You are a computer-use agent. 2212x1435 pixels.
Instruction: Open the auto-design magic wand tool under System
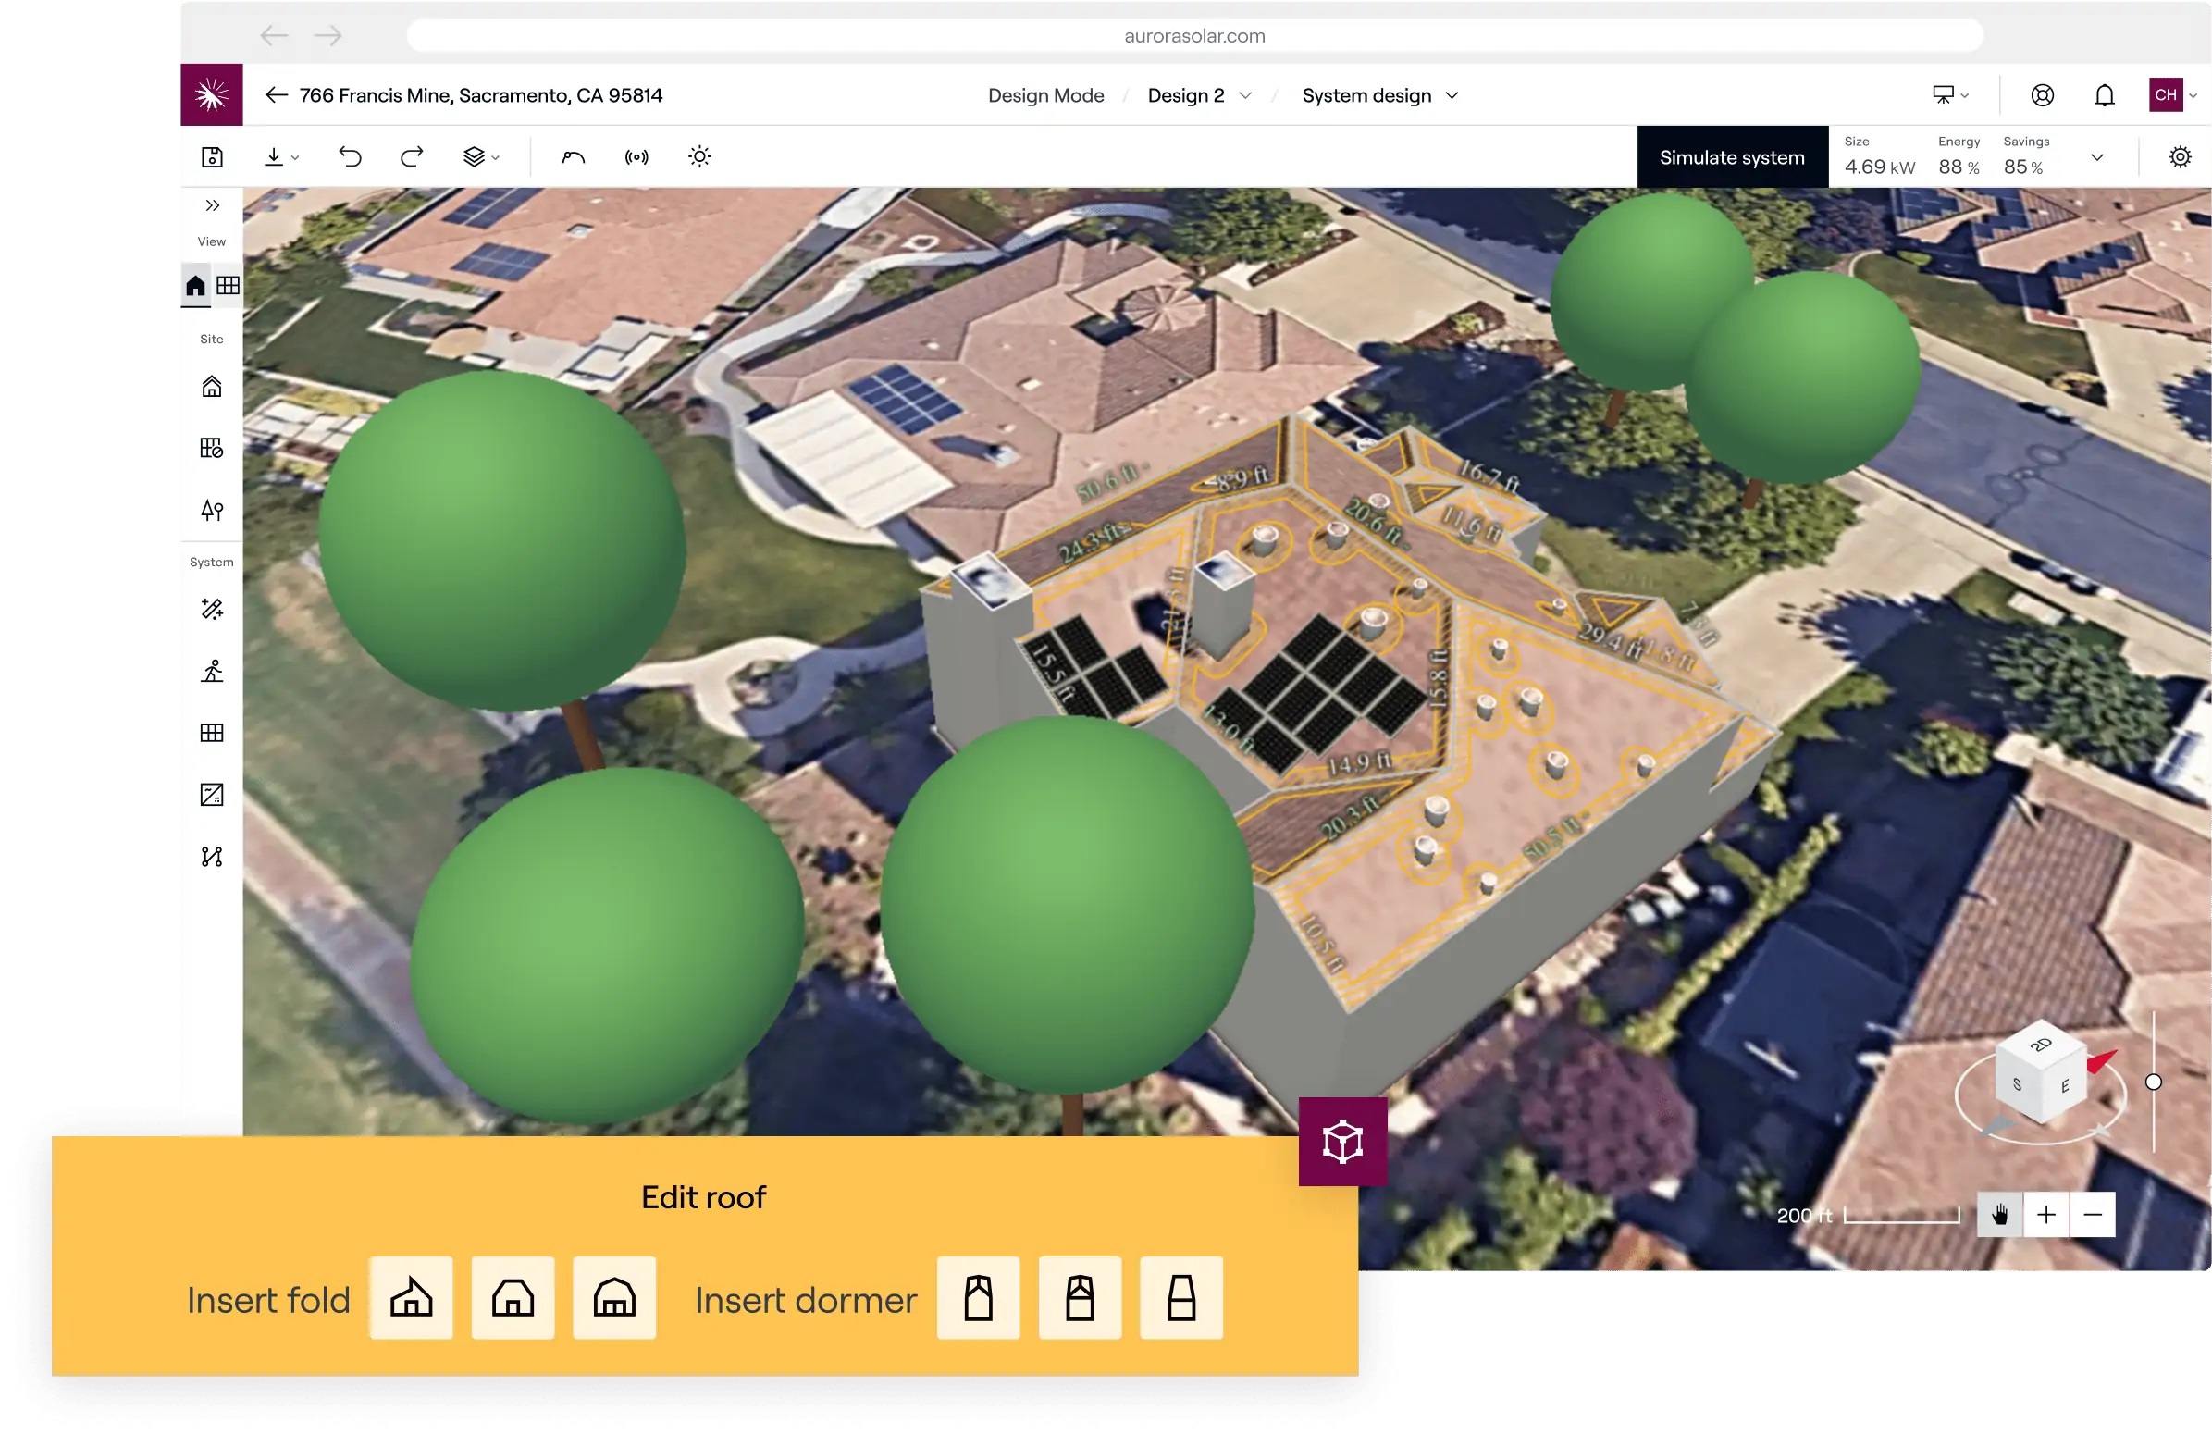tap(212, 609)
